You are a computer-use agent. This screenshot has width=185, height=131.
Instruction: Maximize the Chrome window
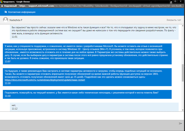tap(175, 1)
